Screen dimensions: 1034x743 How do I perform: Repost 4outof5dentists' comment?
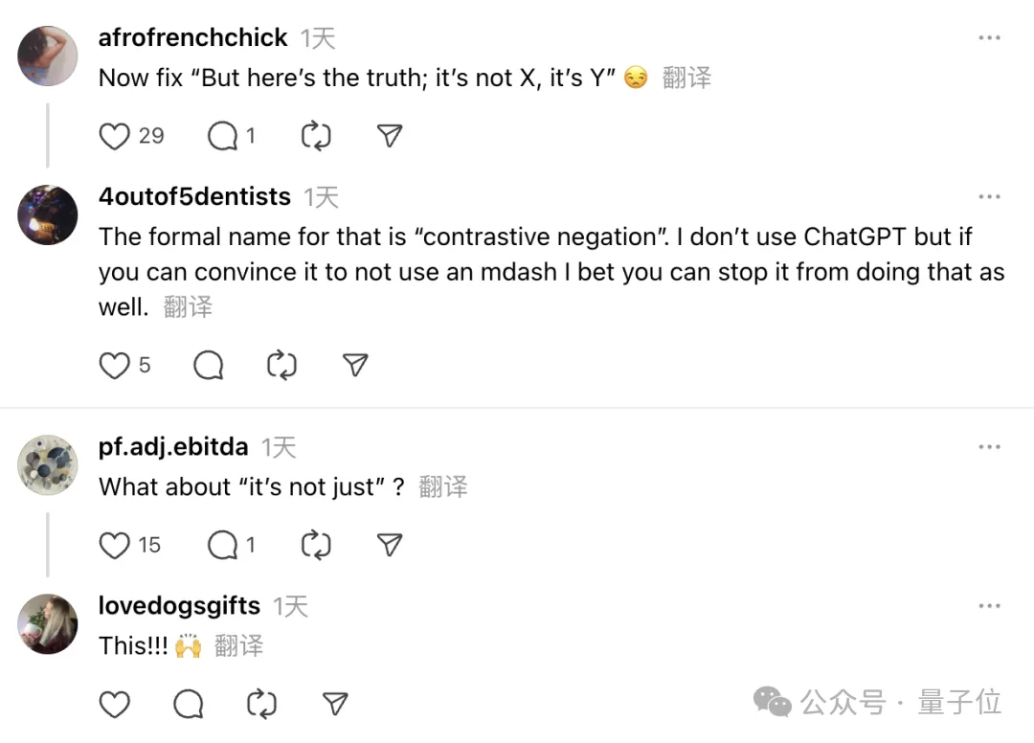(x=281, y=365)
